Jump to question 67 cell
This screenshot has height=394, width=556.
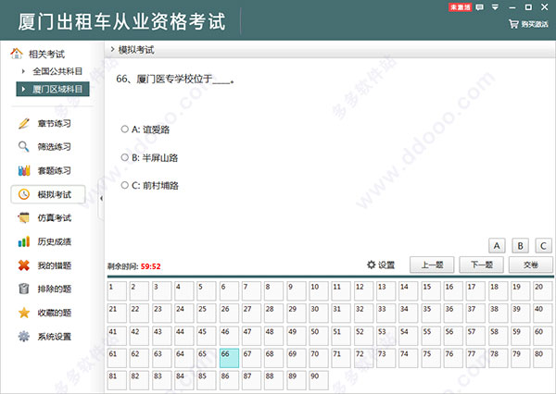pos(251,358)
